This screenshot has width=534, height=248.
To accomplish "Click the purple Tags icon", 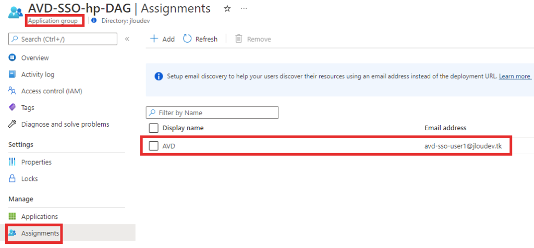I will [x=13, y=107].
